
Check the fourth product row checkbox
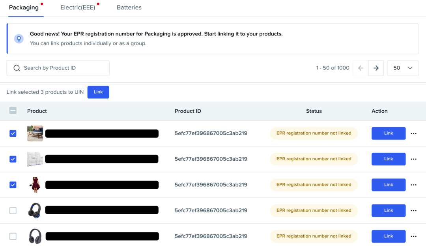click(13, 211)
